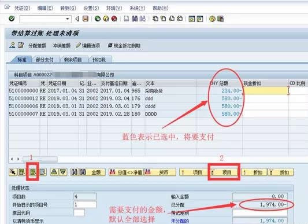Click the scroll right arrow under the table
This screenshot has width=308, height=224.
(x=18, y=159)
